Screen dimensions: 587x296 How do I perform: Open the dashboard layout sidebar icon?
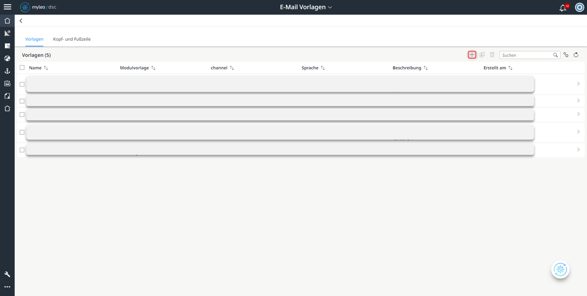pyautogui.click(x=7, y=46)
